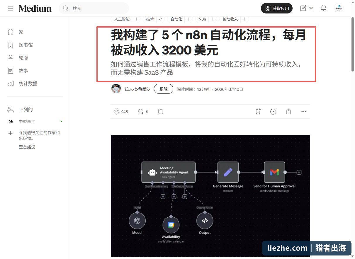This screenshot has width=355, height=259.
Task: Click the 245 clap count
Action: 125,112
